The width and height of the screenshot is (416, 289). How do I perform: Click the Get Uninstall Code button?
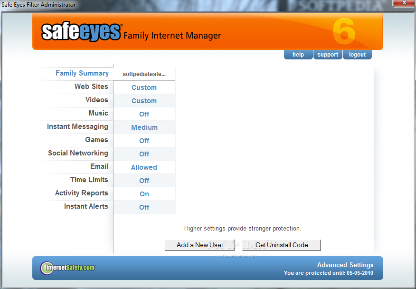point(282,245)
